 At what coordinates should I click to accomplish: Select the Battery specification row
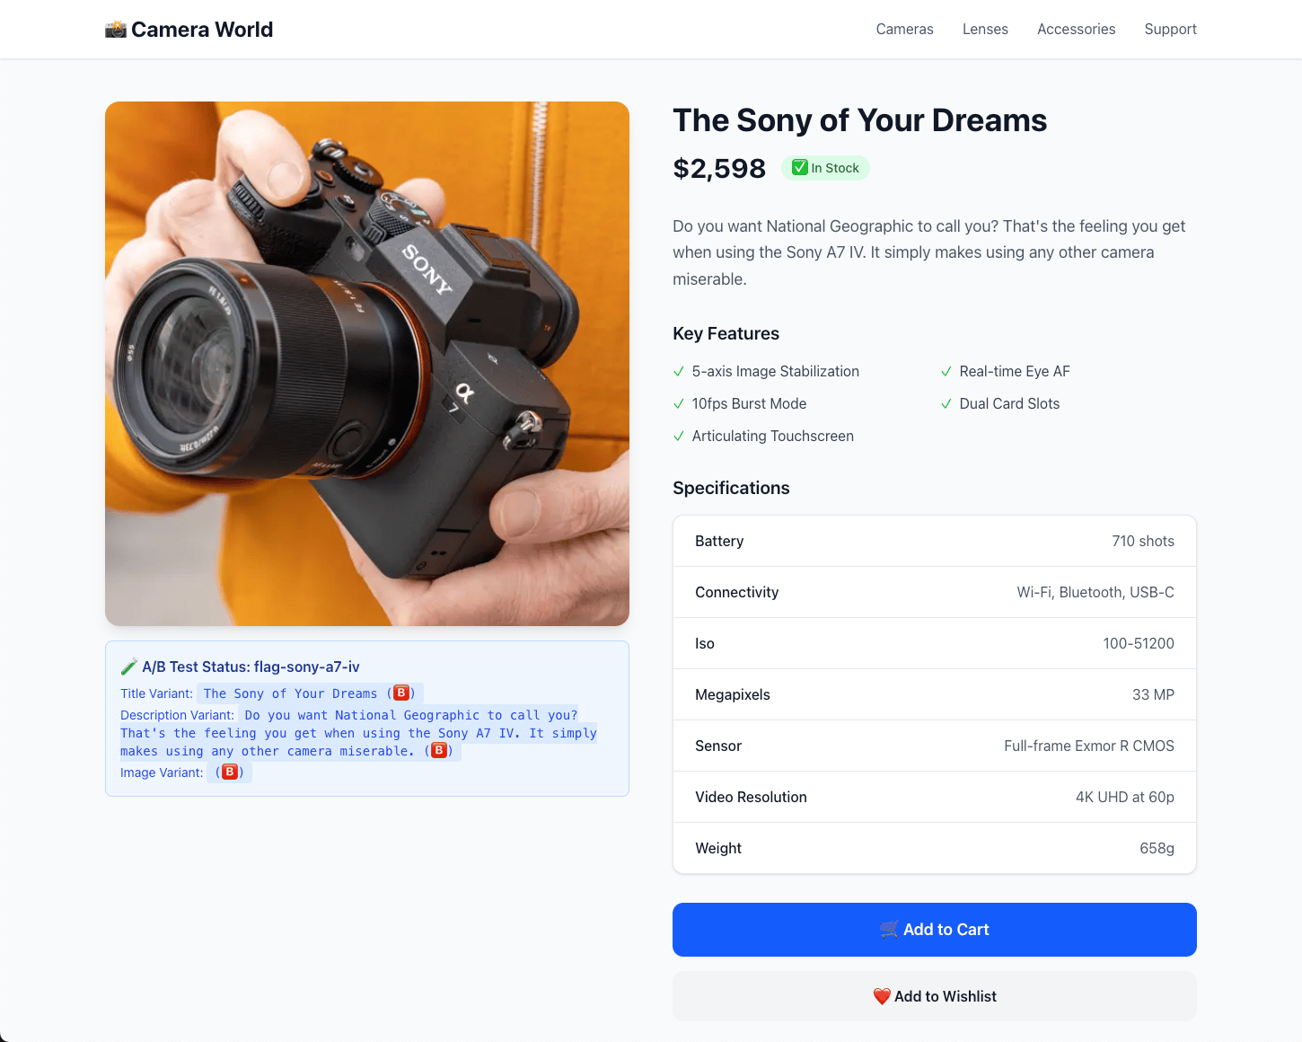coord(935,541)
